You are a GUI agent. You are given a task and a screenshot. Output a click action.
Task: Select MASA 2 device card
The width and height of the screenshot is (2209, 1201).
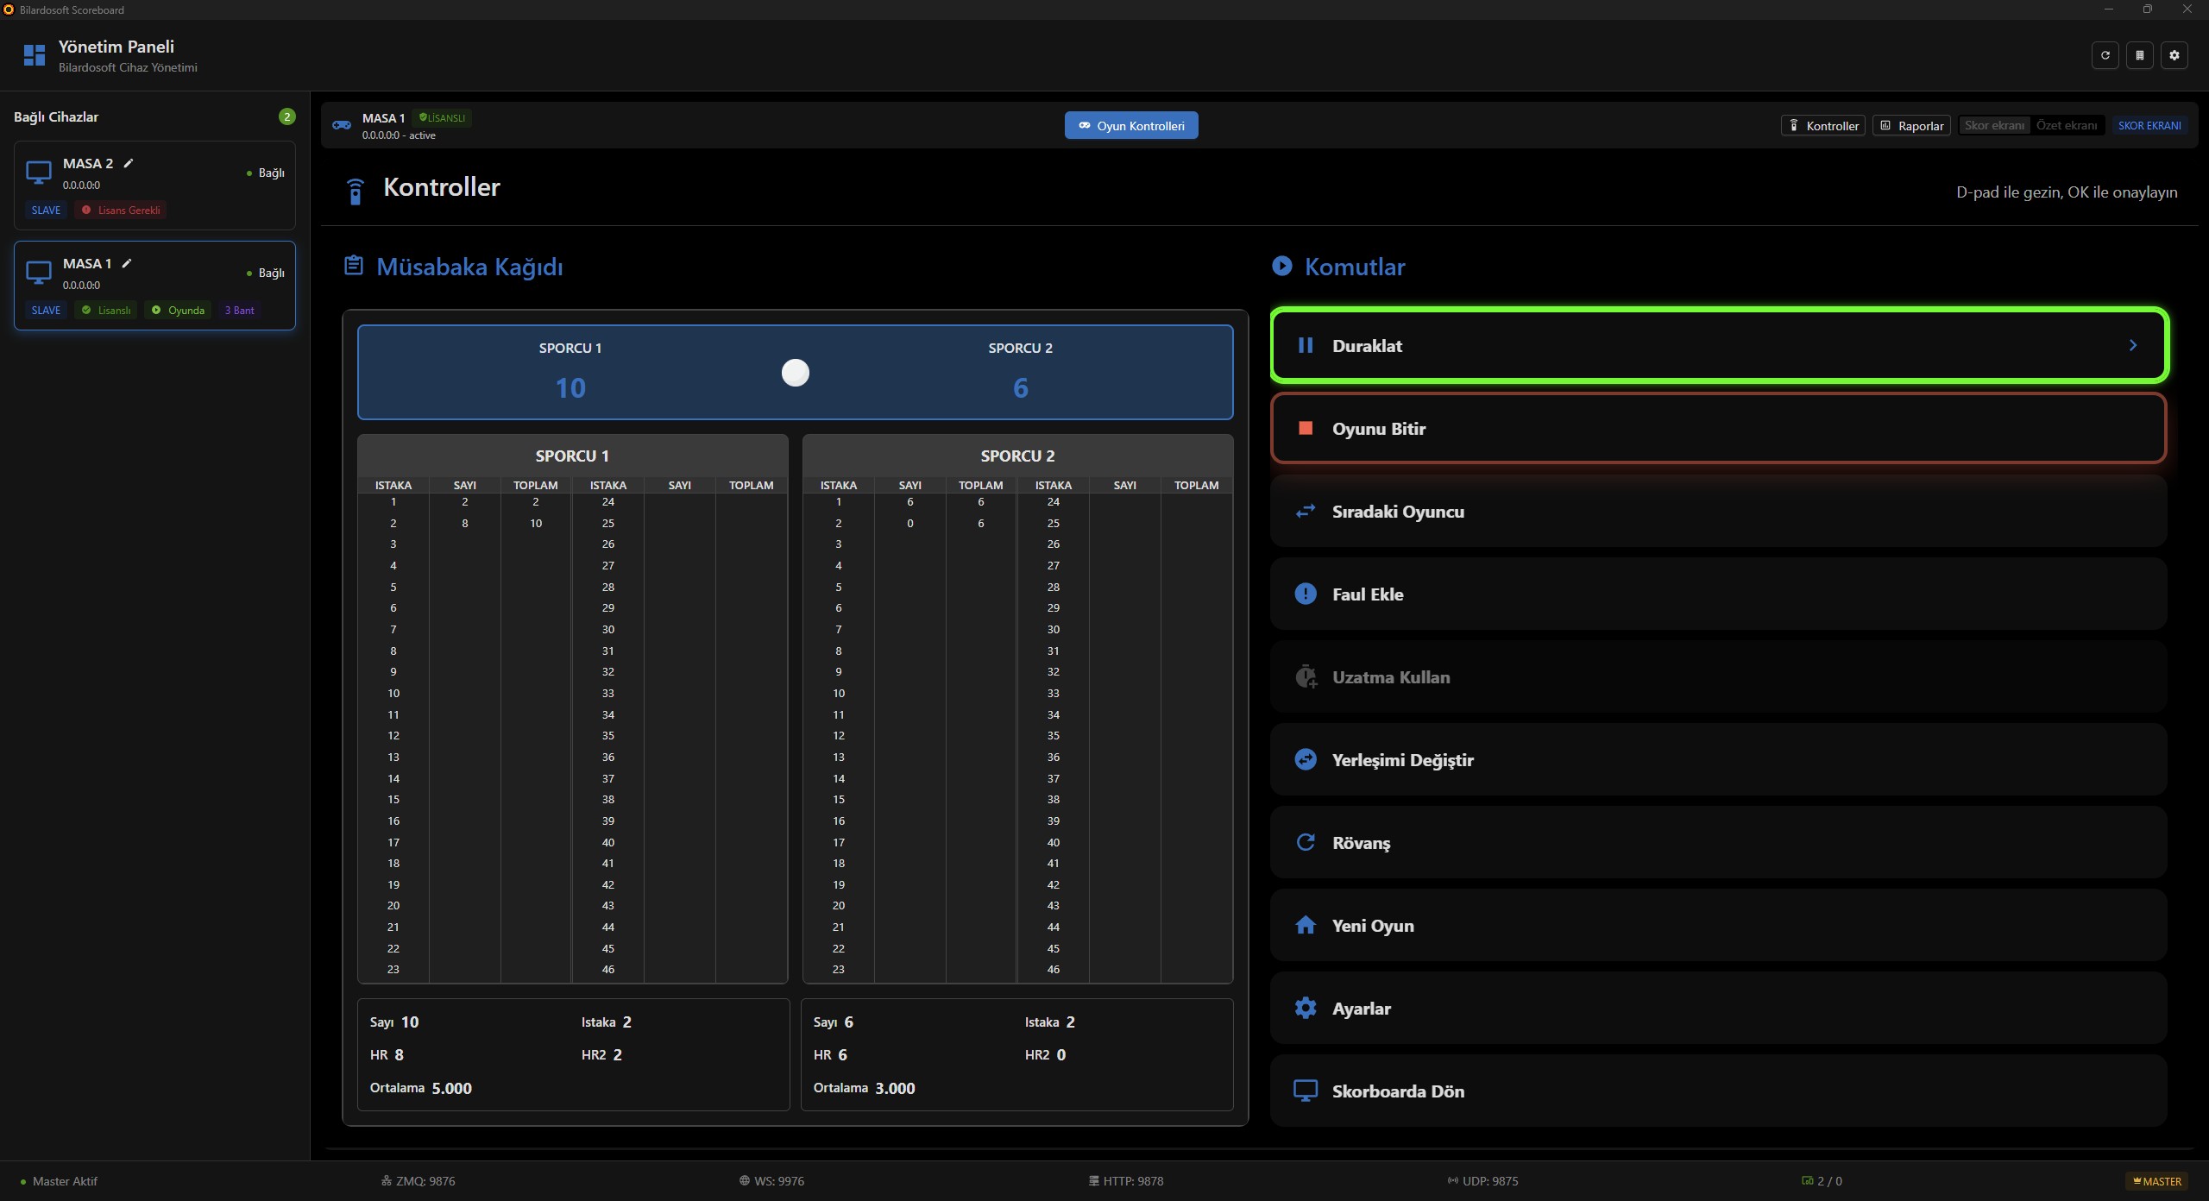(154, 185)
